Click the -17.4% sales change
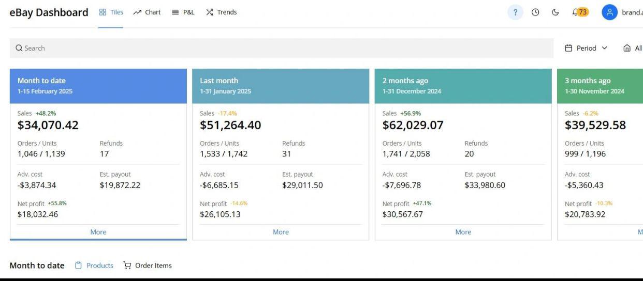Screen dimensions: 643x281 pos(228,113)
